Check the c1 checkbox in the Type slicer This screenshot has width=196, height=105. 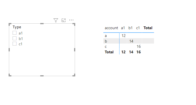(14, 44)
